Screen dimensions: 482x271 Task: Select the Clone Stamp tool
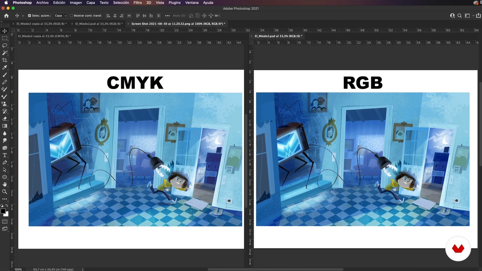coord(5,104)
